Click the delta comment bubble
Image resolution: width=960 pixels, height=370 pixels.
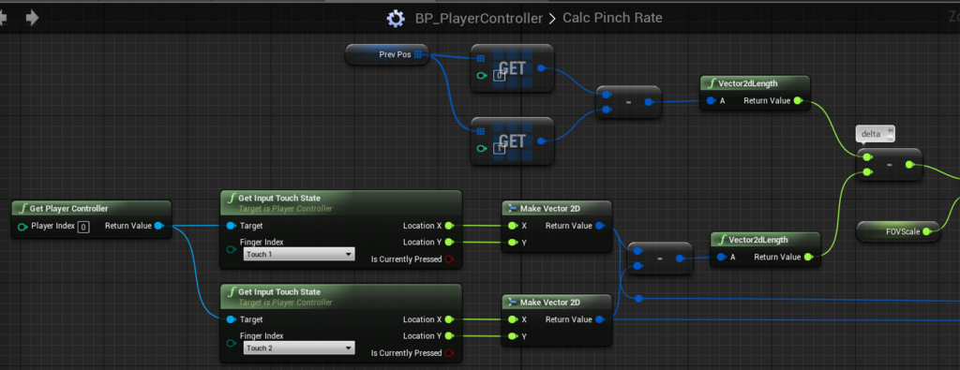click(x=875, y=134)
